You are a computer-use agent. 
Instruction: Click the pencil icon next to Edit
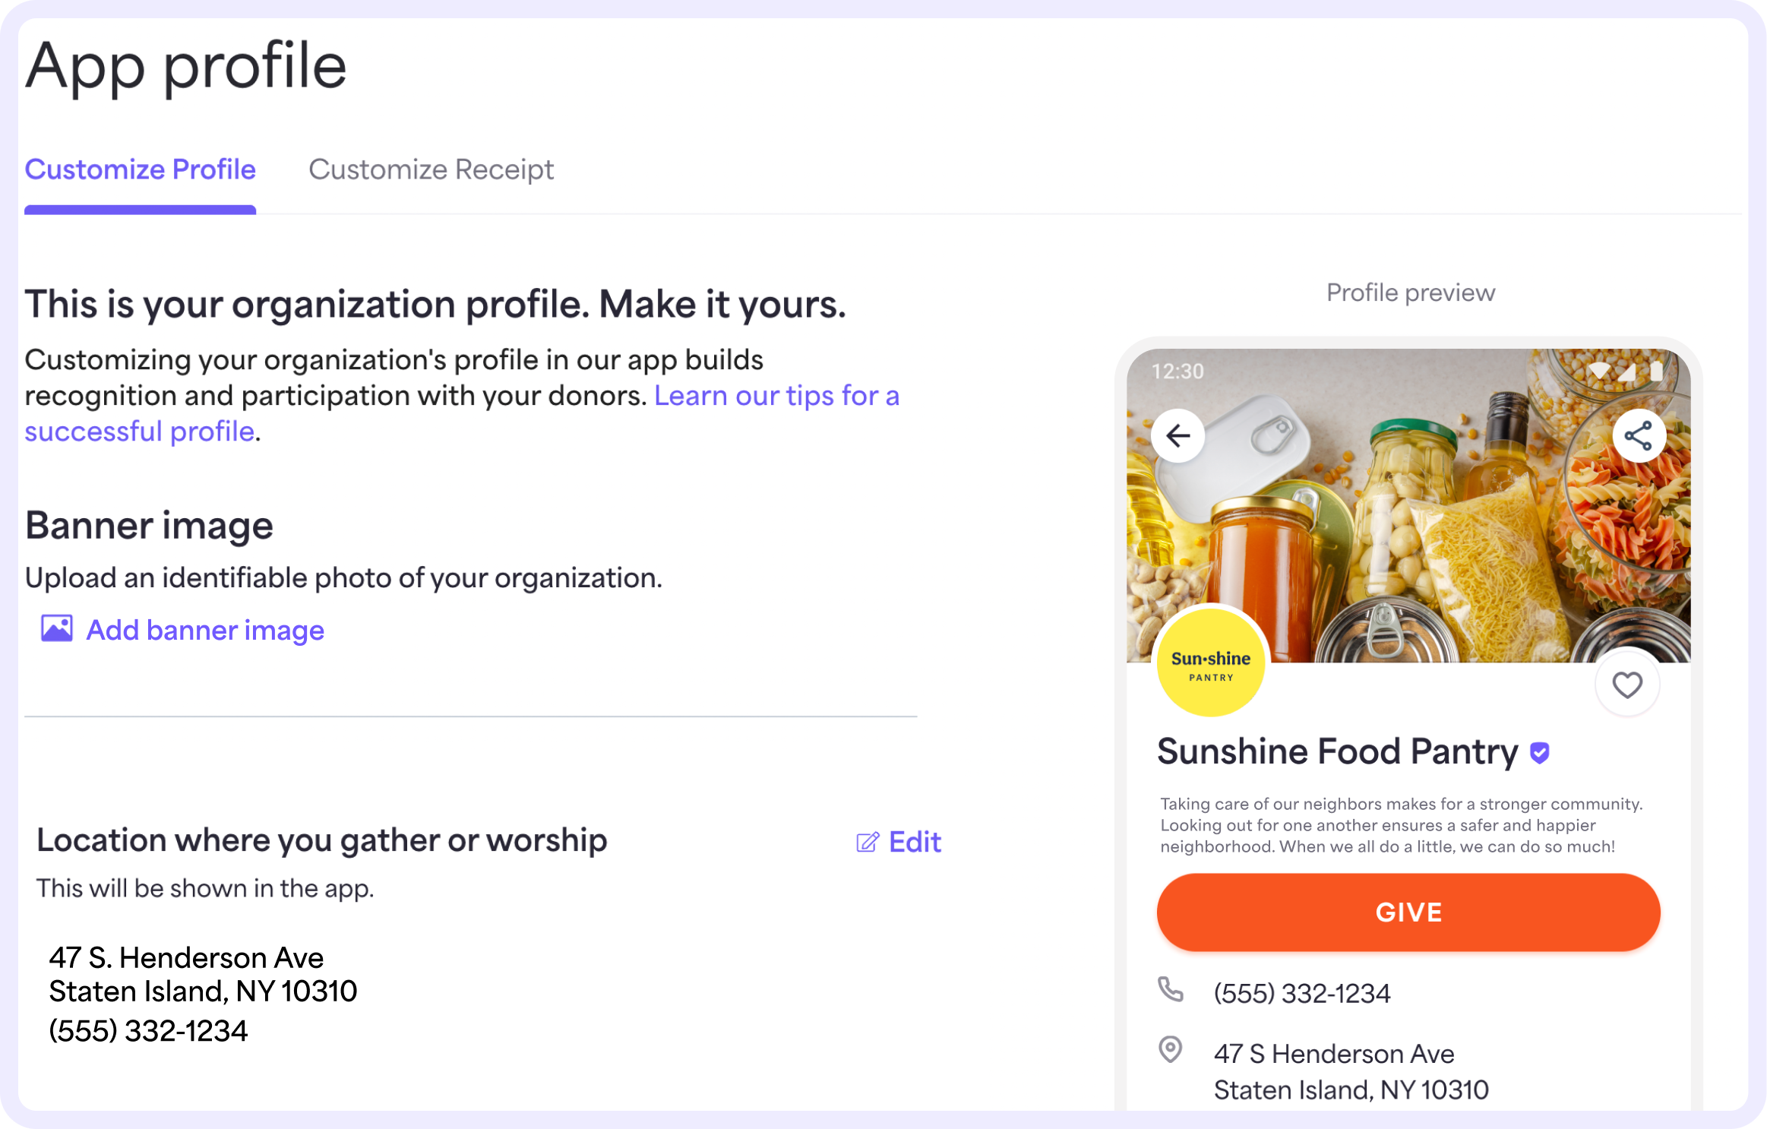(866, 841)
